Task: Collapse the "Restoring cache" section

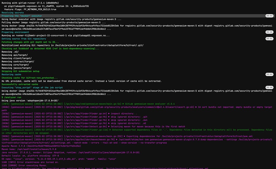Action: coord(12,74)
